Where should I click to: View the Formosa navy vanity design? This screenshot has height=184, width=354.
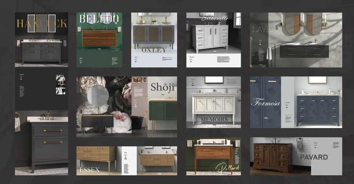coord(296,102)
